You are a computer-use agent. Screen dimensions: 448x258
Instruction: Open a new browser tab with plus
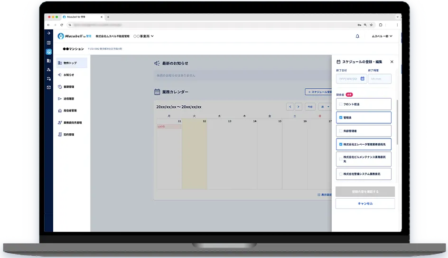click(x=108, y=17)
